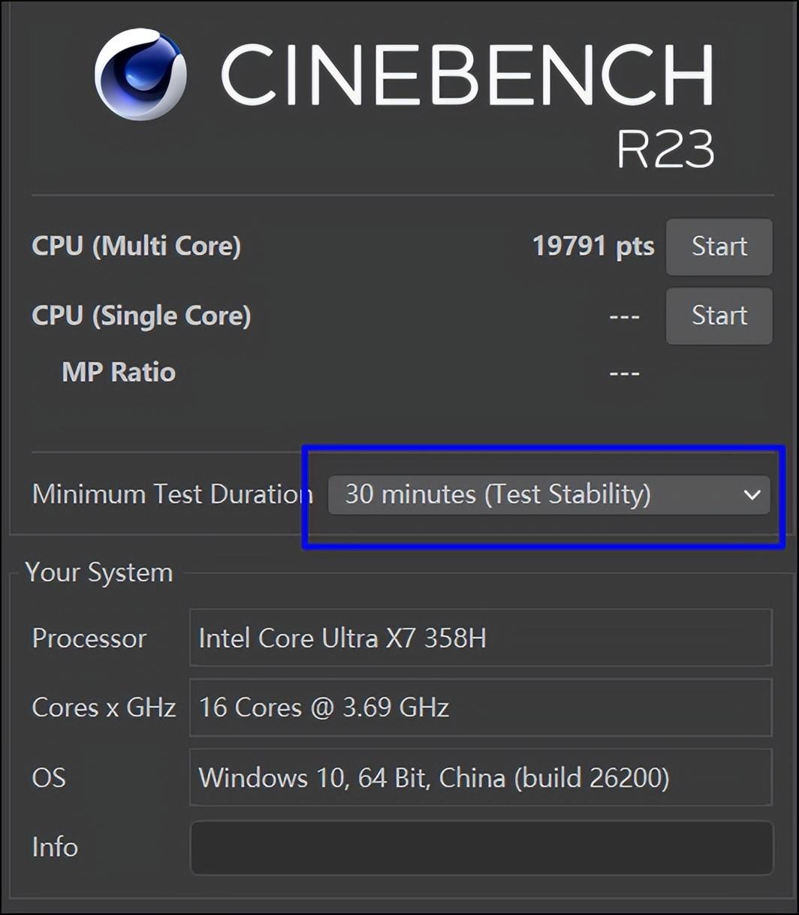Start the CPU Single Core test

(x=719, y=316)
